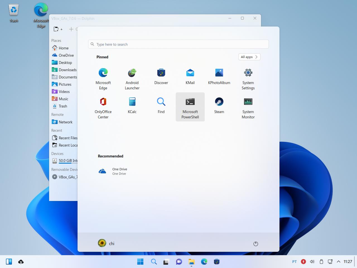Open the volume control in tray
The width and height of the screenshot is (357, 268).
312,262
